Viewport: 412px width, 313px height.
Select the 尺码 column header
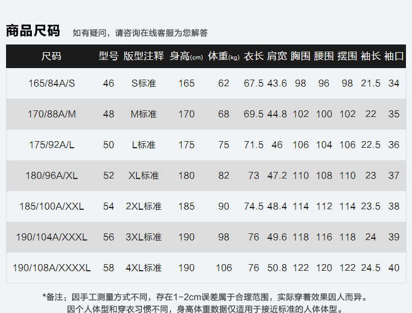(x=52, y=56)
